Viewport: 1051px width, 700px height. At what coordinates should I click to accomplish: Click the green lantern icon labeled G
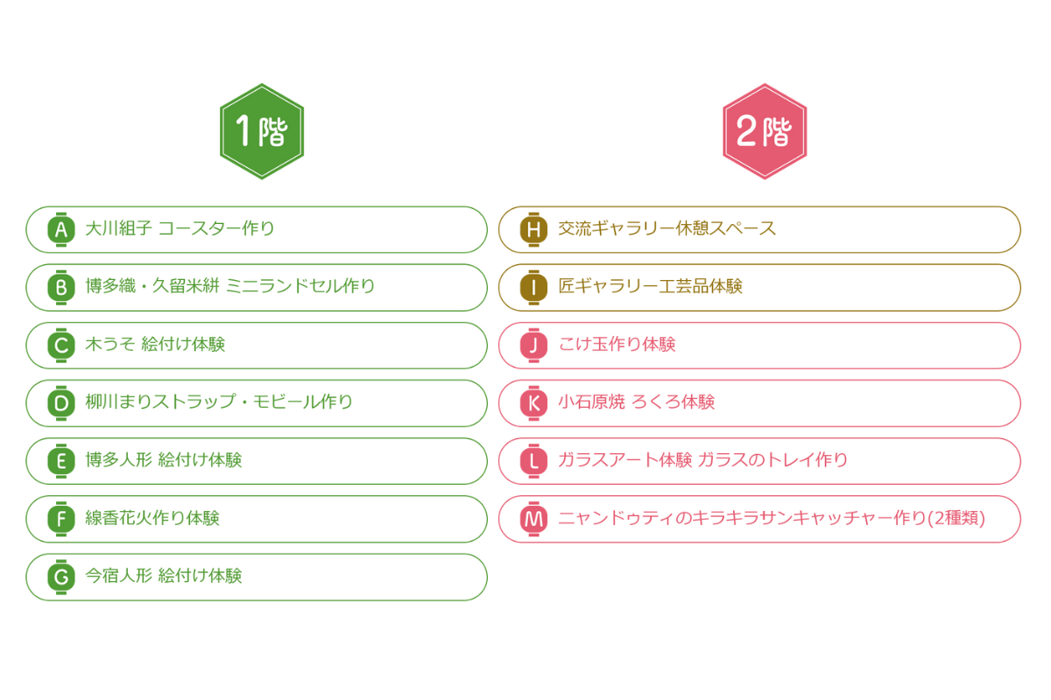61,577
